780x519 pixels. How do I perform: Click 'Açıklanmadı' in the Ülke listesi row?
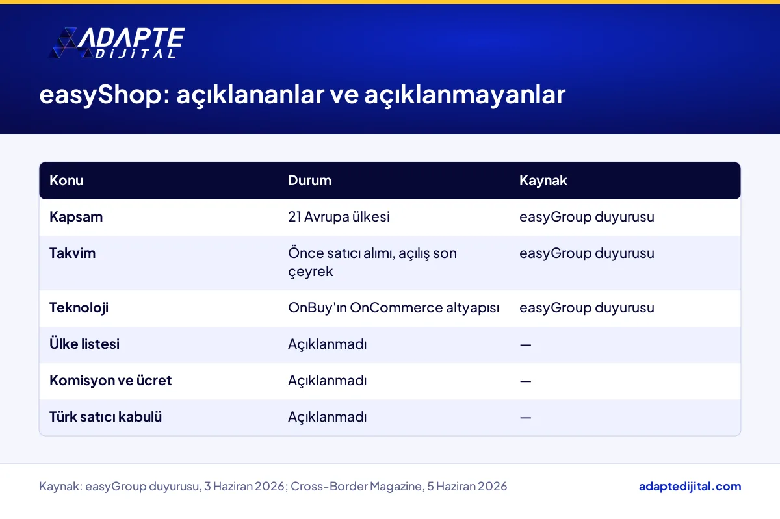[x=327, y=344]
